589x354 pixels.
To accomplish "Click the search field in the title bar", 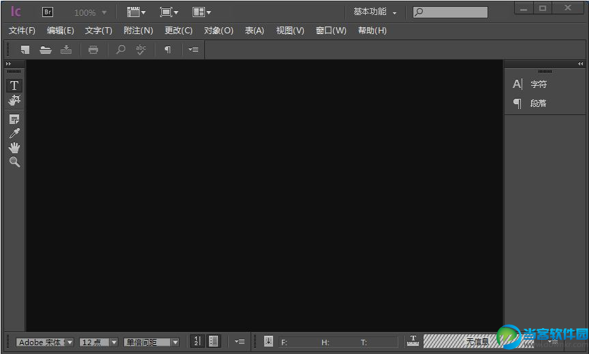I will (450, 12).
